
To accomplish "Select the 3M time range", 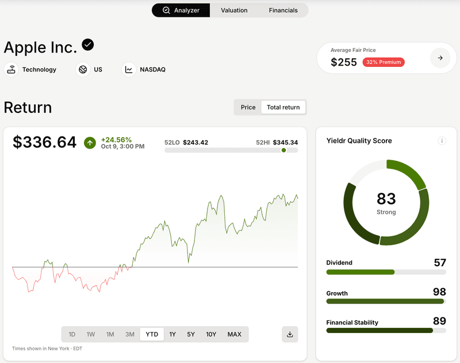I will pyautogui.click(x=130, y=334).
